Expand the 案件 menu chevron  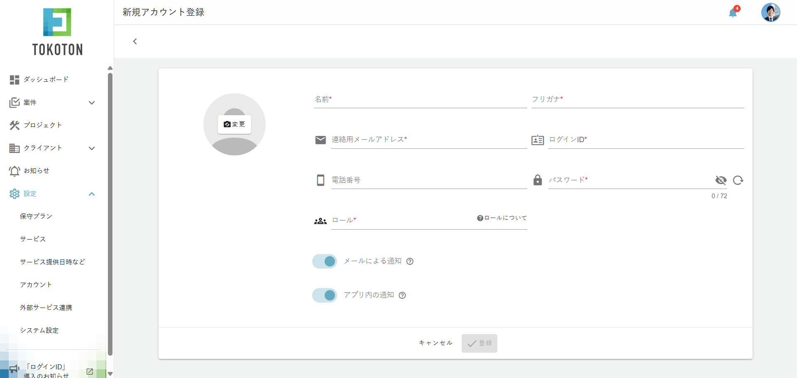pyautogui.click(x=92, y=102)
